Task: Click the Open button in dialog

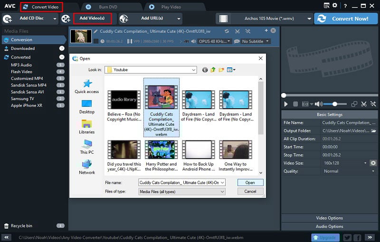Action: 250,183
